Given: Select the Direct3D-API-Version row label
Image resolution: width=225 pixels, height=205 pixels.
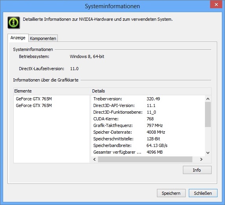Looking at the screenshot, I should click(x=114, y=105).
